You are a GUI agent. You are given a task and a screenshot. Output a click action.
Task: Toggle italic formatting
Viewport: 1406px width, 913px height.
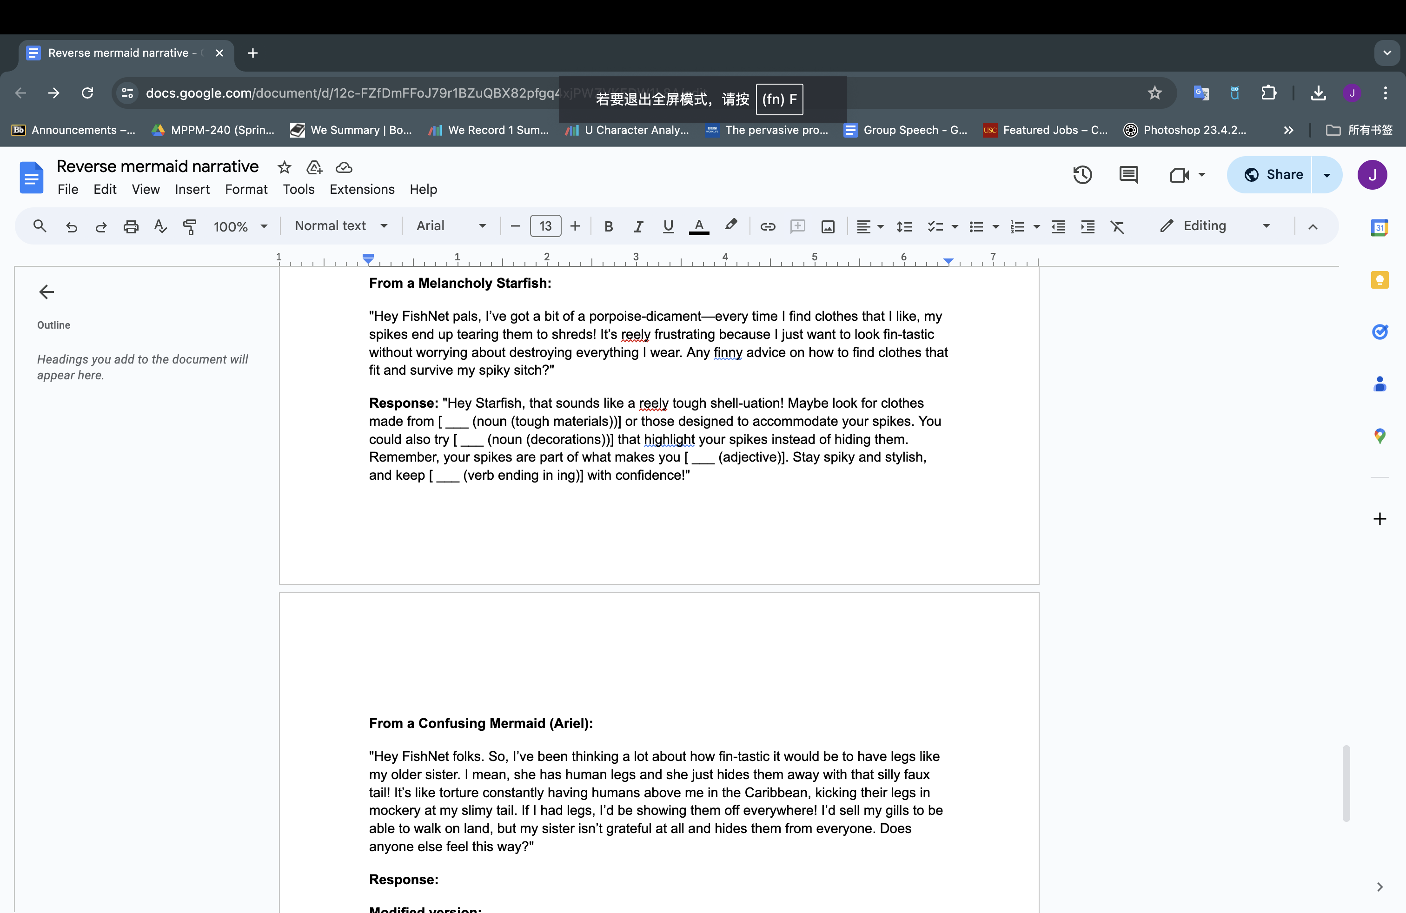639,226
